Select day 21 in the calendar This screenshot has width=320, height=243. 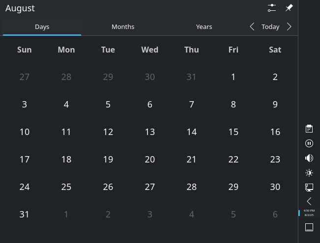point(191,160)
